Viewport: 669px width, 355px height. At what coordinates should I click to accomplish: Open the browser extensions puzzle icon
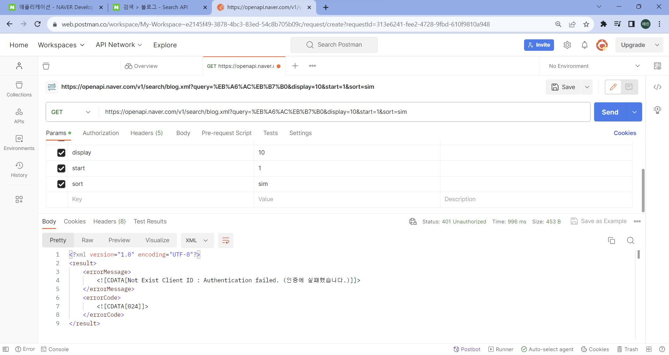point(603,24)
